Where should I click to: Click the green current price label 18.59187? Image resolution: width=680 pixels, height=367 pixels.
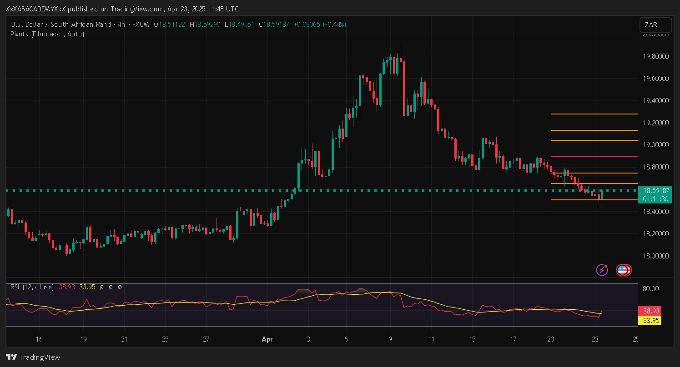pyautogui.click(x=655, y=191)
